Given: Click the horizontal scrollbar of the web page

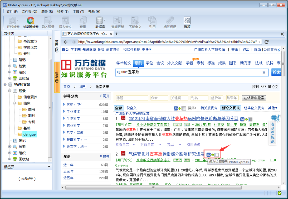Looking at the screenshot, I should tap(153, 187).
